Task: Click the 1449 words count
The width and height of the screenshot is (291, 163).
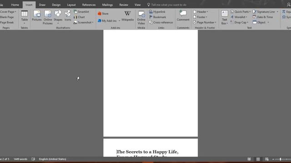Action: tap(20, 159)
